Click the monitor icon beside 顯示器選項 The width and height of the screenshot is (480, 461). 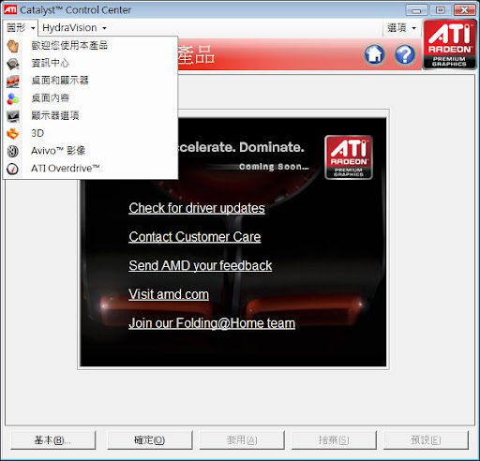pyautogui.click(x=13, y=116)
